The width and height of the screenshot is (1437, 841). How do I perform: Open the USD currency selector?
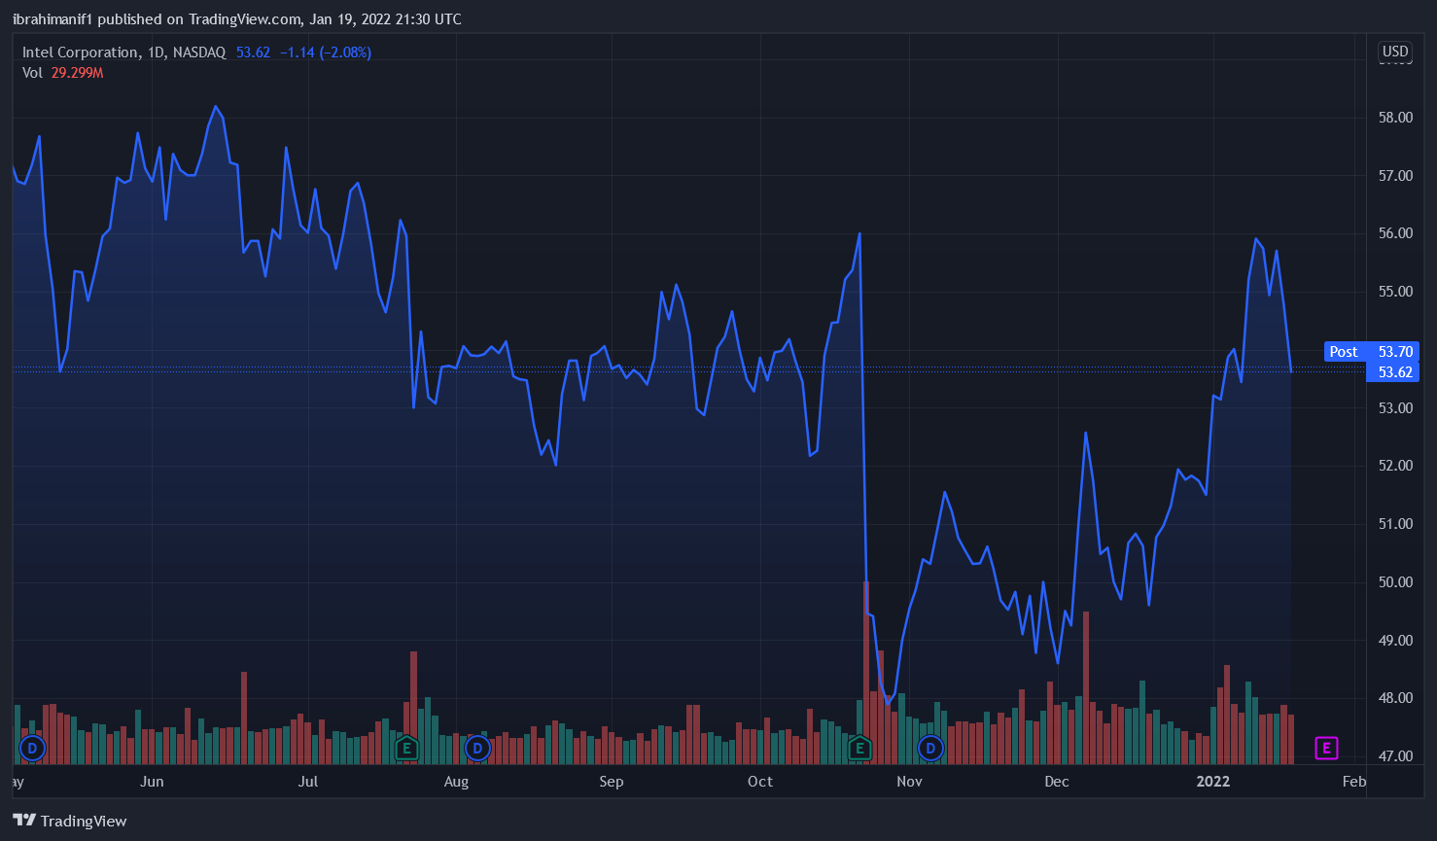coord(1395,52)
